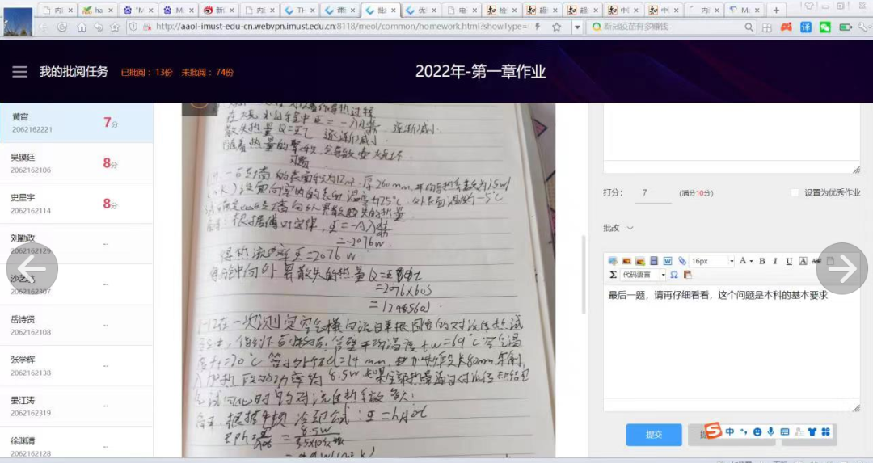Click the blue 提交 submit button
873x463 pixels.
(654, 434)
